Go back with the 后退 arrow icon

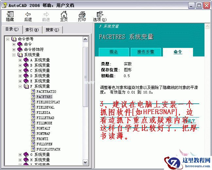pyautogui.click(x=28, y=14)
